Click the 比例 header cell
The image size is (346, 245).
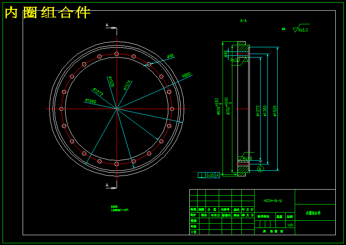pyautogui.click(x=290, y=217)
